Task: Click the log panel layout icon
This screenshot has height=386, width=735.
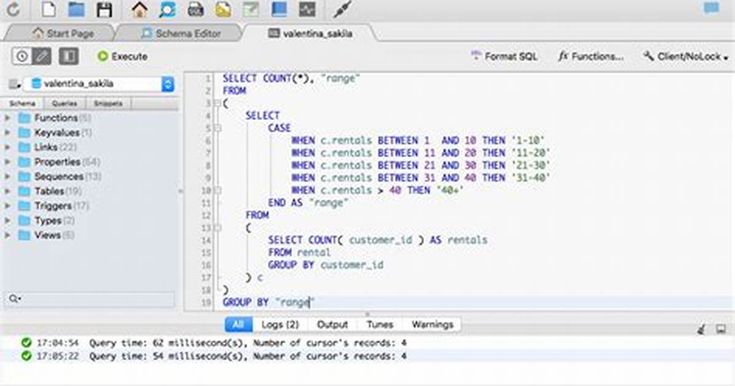Action: point(721,329)
